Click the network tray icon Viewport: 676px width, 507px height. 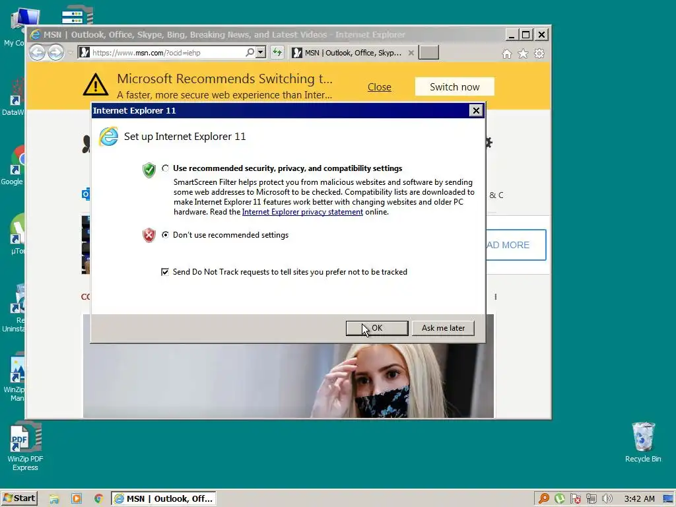[591, 499]
